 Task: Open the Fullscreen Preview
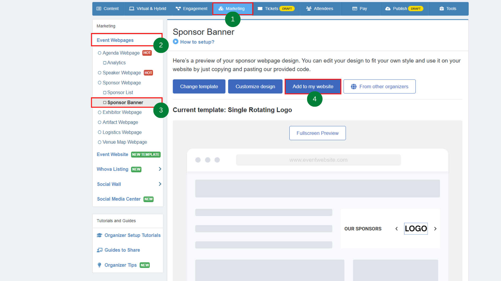(317, 133)
